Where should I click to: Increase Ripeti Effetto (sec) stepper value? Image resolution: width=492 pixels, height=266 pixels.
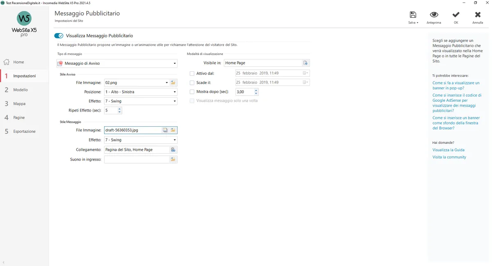point(119,109)
